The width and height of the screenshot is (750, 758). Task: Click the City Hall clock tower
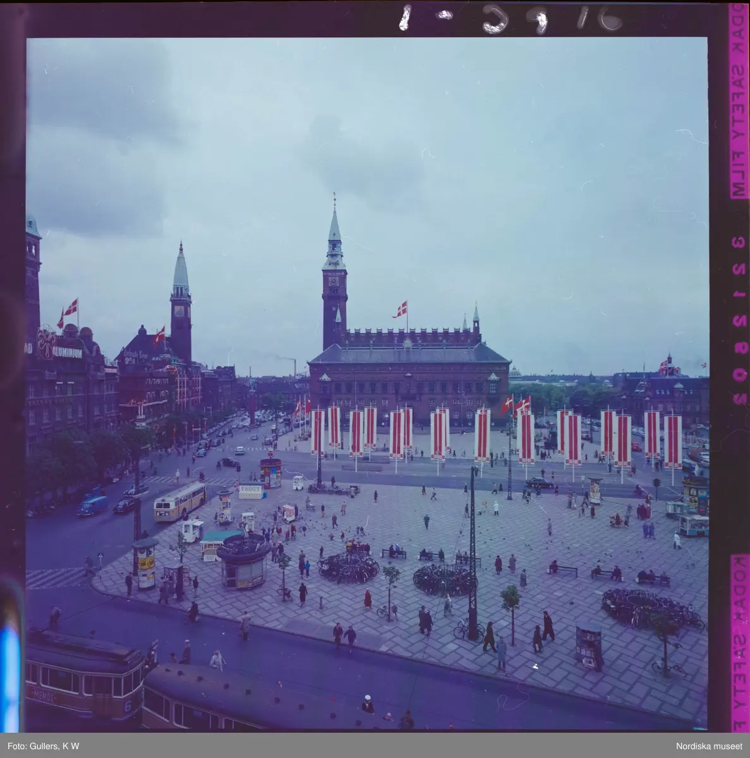tap(334, 284)
